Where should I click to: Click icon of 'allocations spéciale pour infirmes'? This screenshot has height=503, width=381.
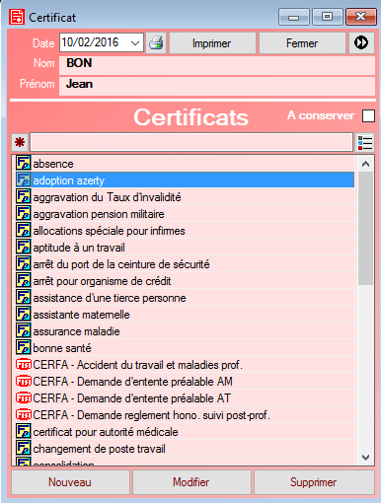23,230
